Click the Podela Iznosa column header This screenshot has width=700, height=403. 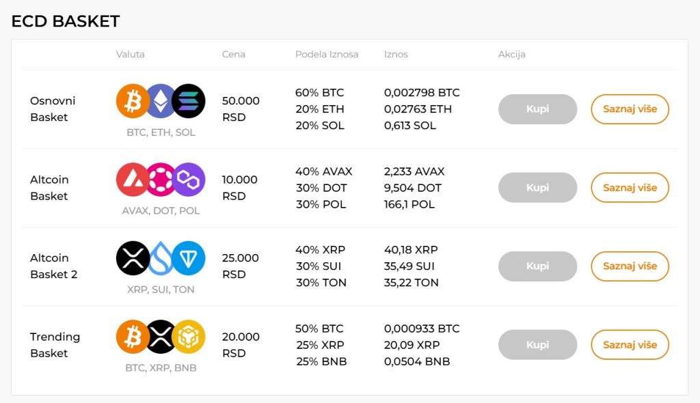327,55
